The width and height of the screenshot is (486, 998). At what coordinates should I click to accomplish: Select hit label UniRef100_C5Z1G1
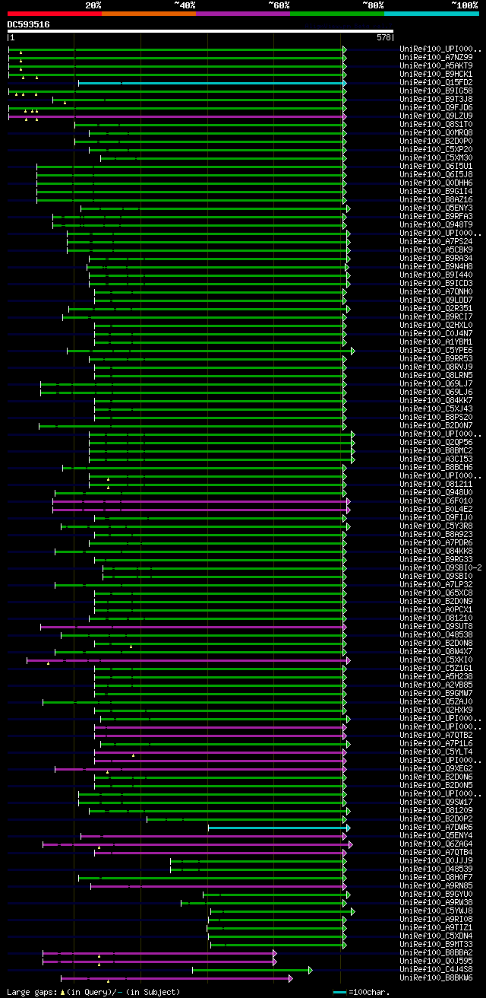(436, 669)
